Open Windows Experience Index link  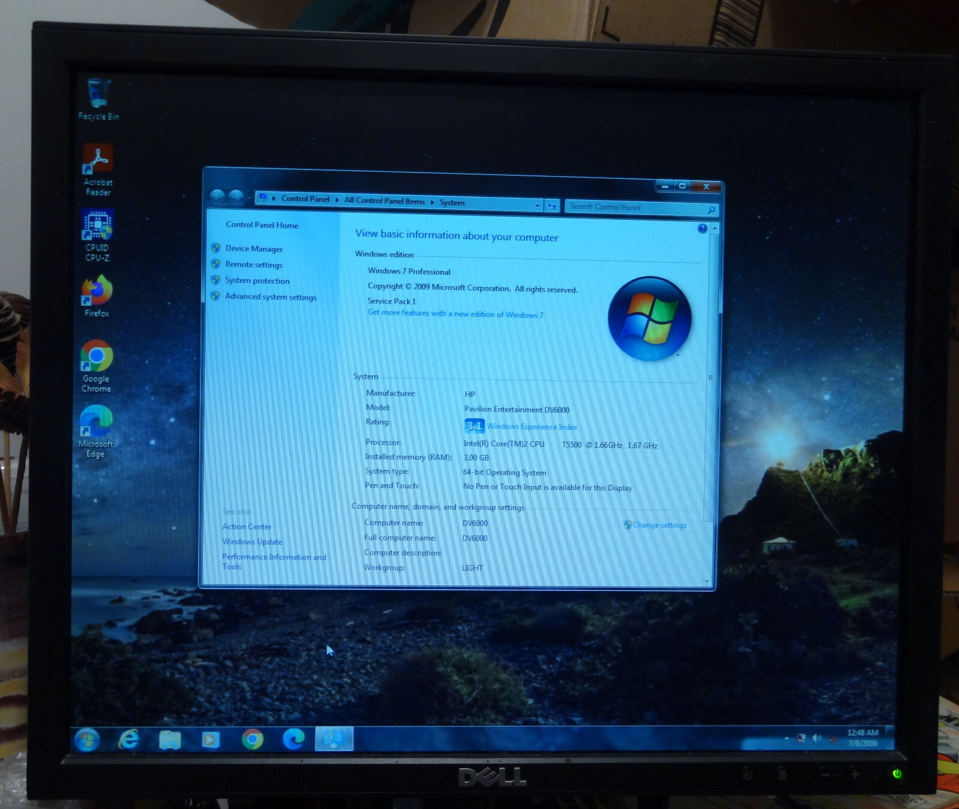pyautogui.click(x=532, y=427)
